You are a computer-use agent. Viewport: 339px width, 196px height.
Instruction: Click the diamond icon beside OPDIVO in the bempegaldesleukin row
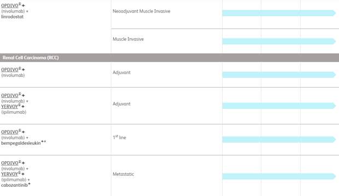pos(24,132)
